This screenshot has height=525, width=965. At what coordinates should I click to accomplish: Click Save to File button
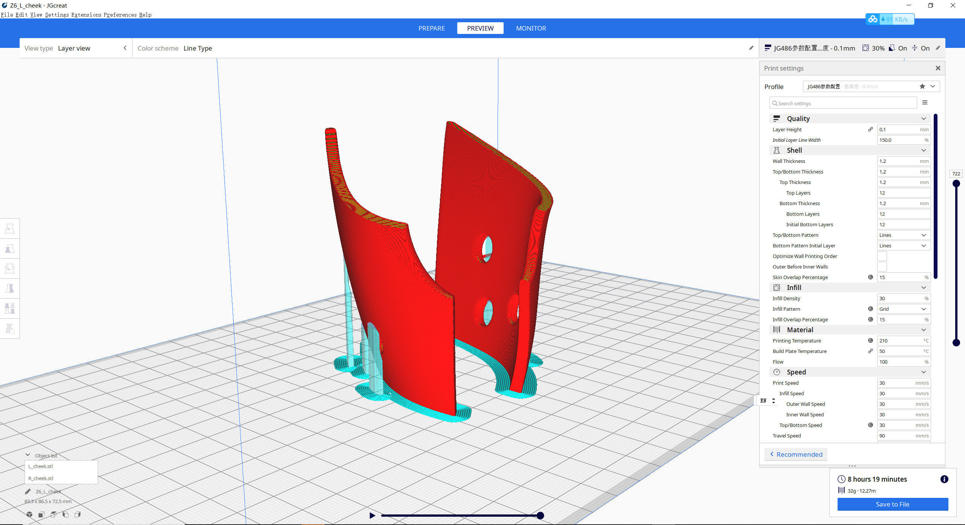pyautogui.click(x=892, y=504)
